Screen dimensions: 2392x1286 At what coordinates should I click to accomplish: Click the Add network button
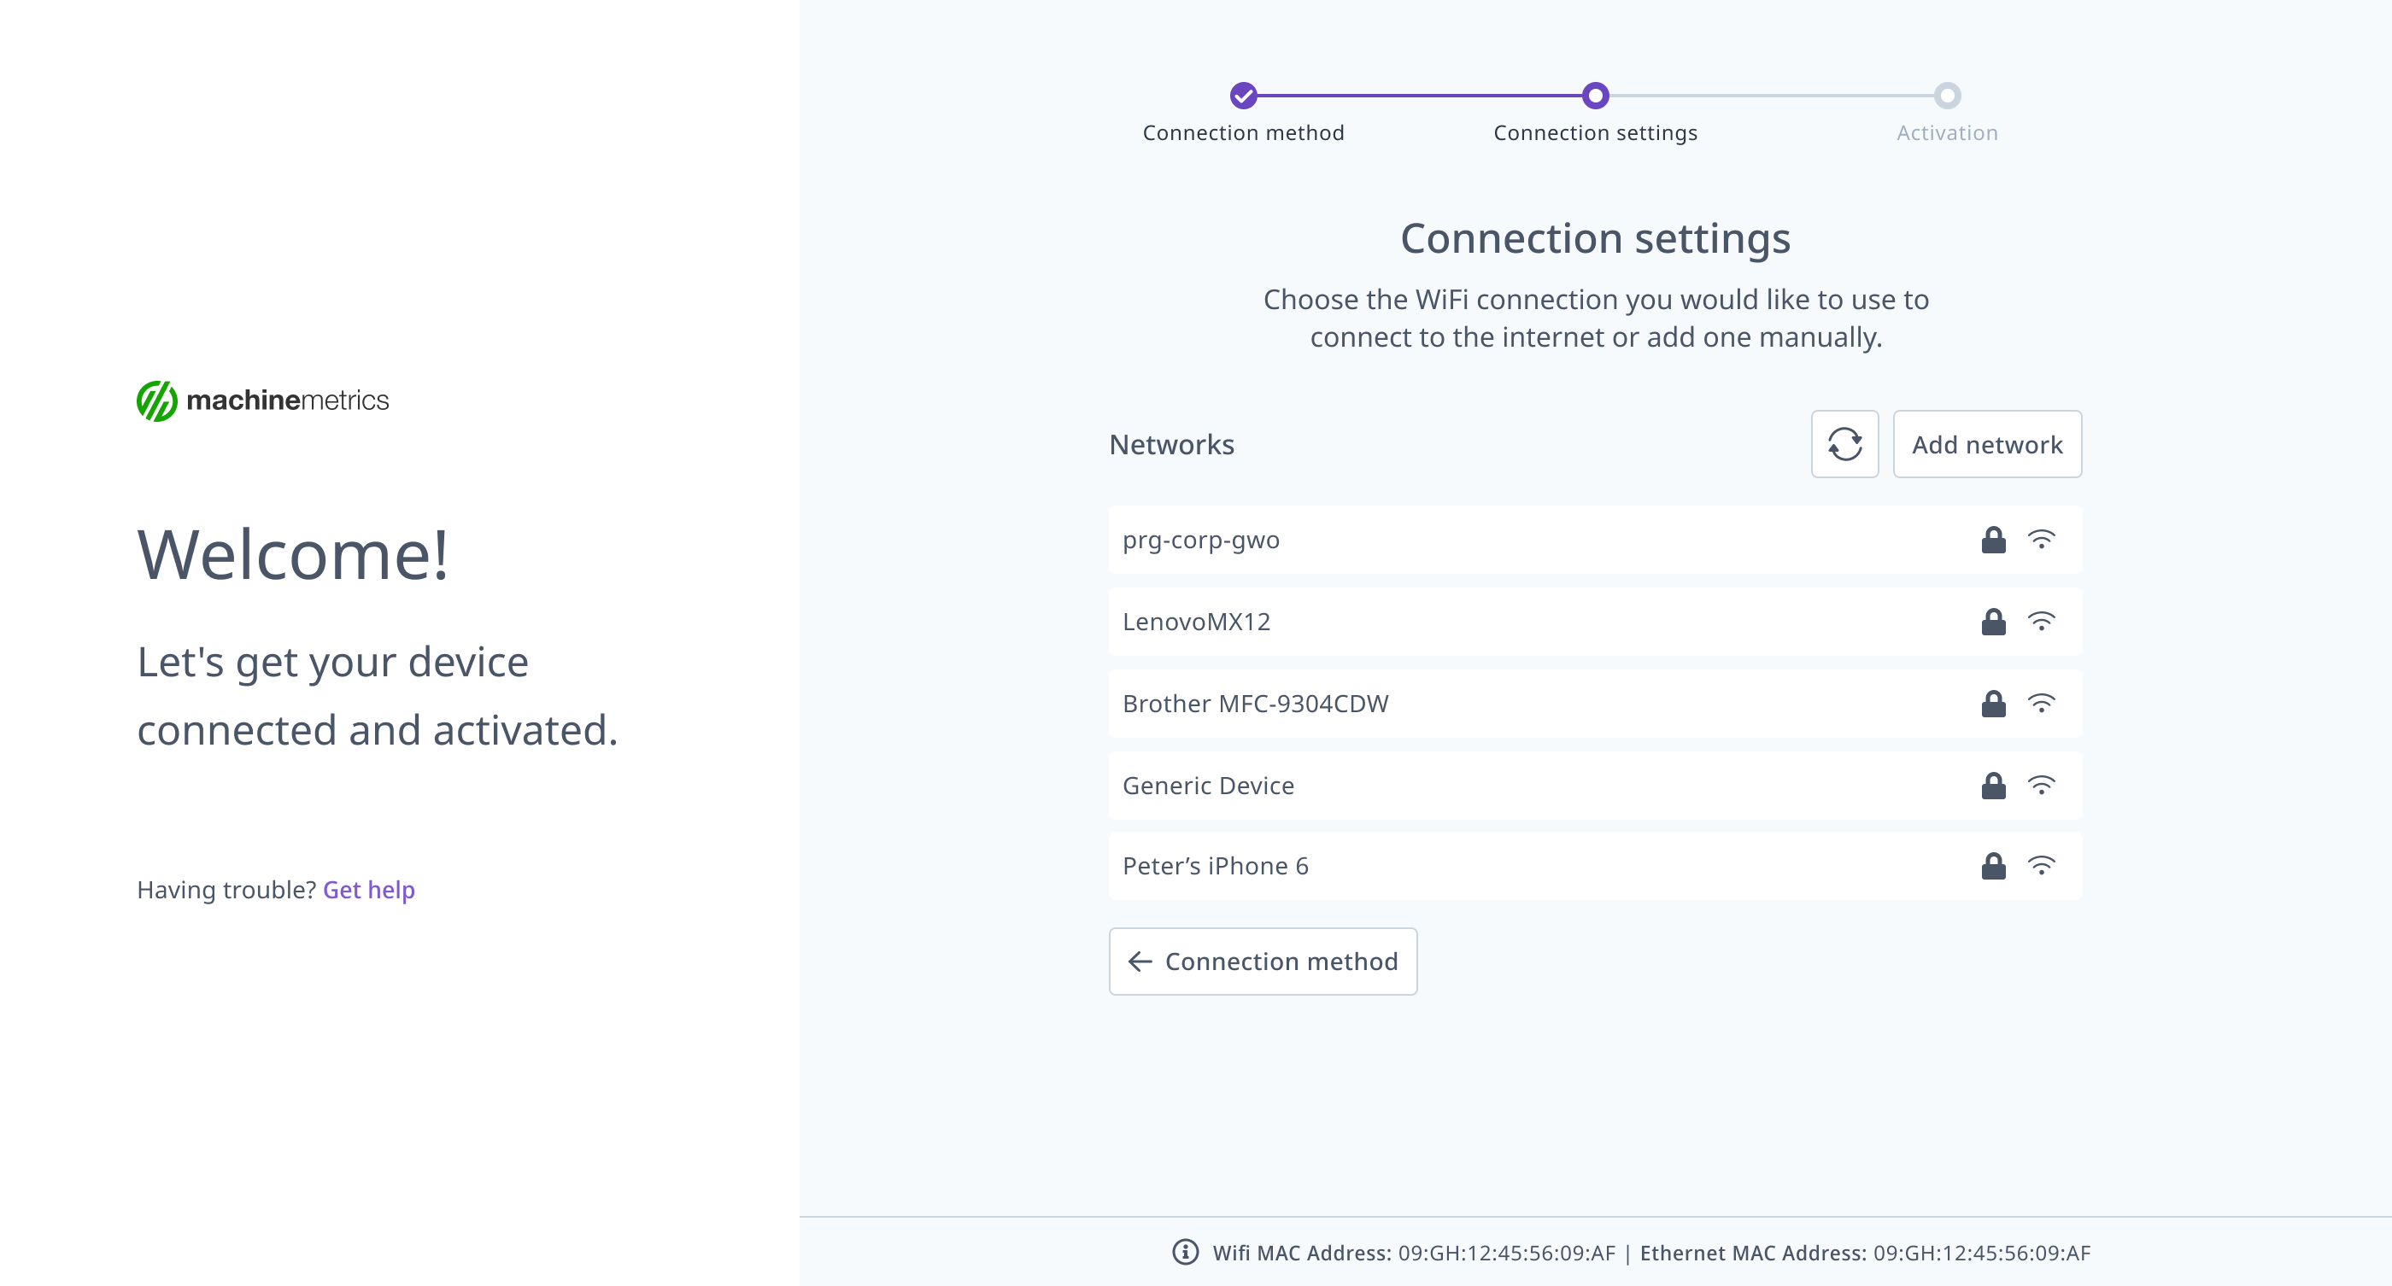coord(1987,444)
